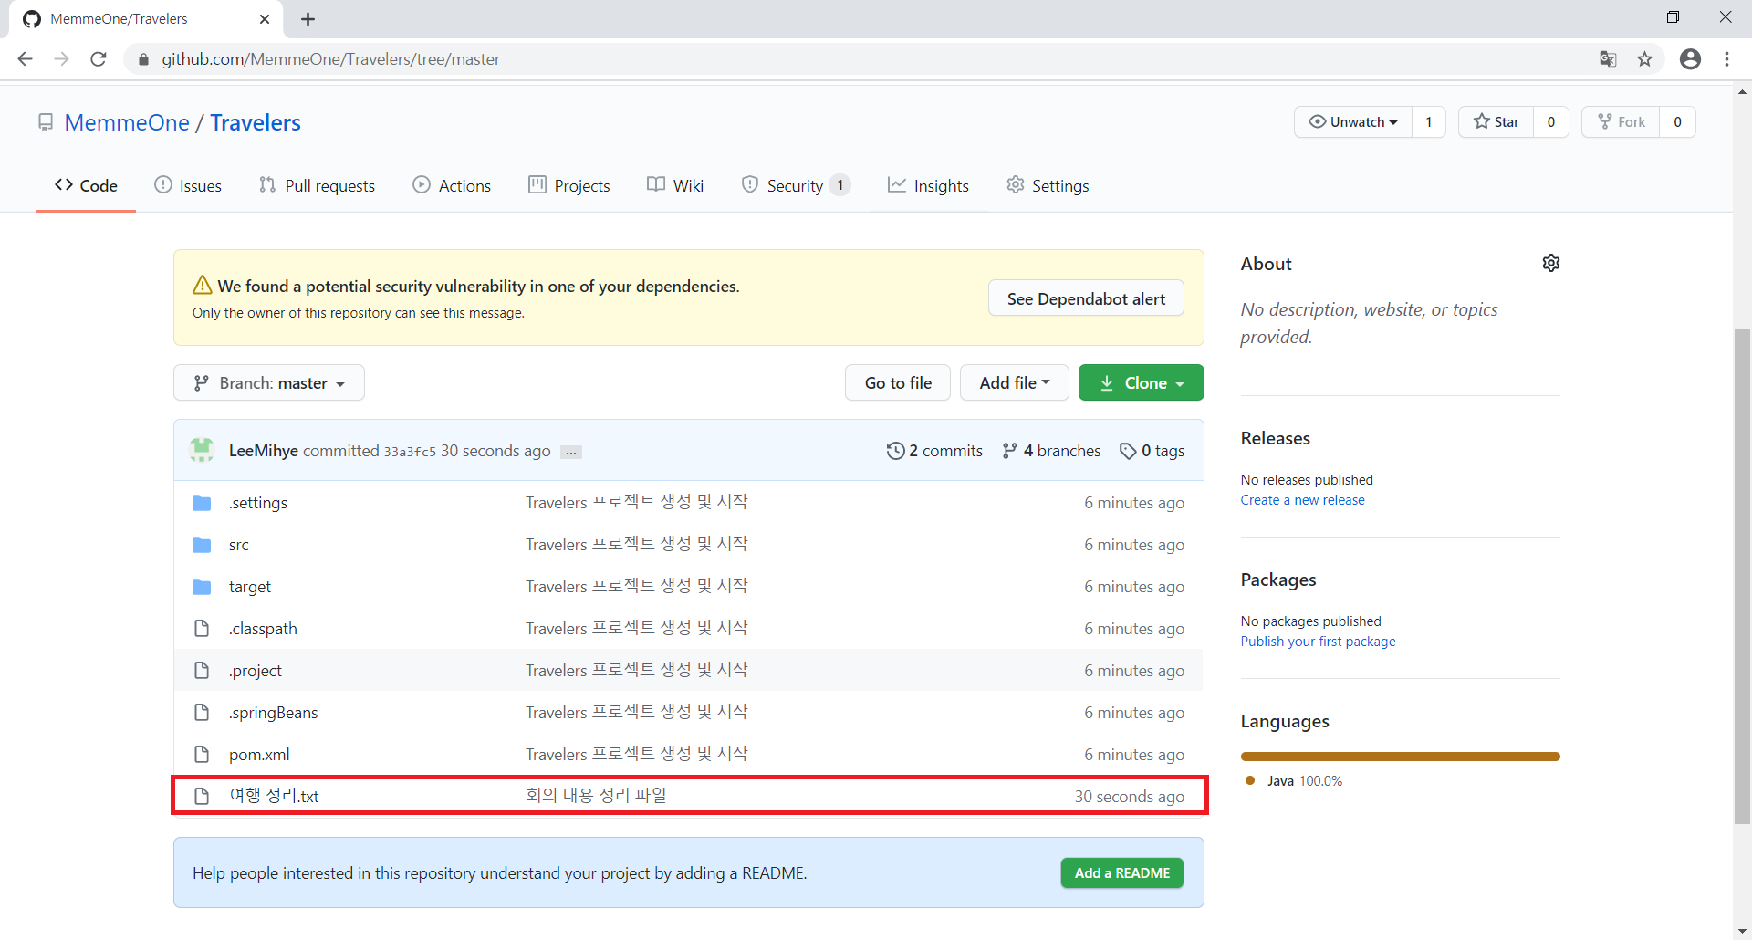This screenshot has height=940, width=1752.
Task: Click the target folder icon
Action: 202,587
